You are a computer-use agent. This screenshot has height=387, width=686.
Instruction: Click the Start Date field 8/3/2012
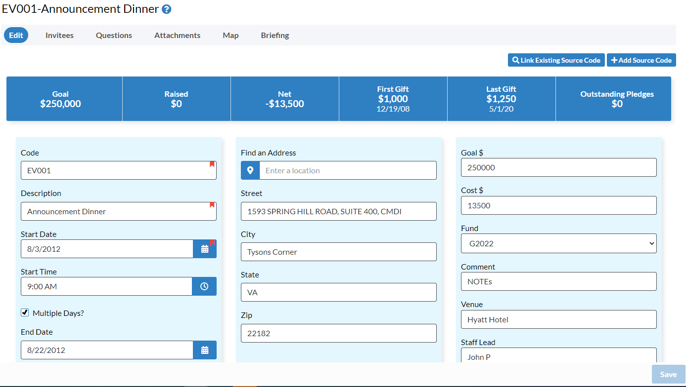(x=107, y=249)
